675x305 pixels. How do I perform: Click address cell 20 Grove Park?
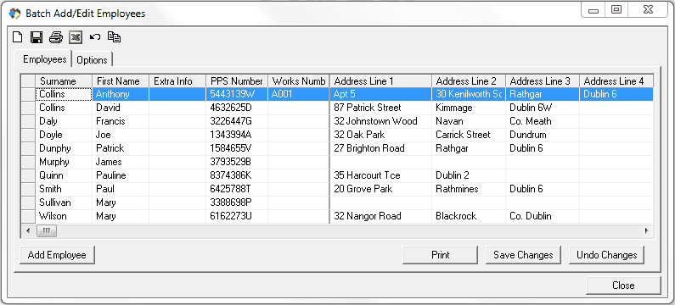tap(381, 189)
